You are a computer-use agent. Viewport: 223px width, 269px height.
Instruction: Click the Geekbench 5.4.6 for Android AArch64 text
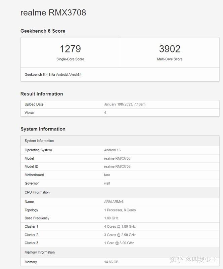click(x=53, y=74)
